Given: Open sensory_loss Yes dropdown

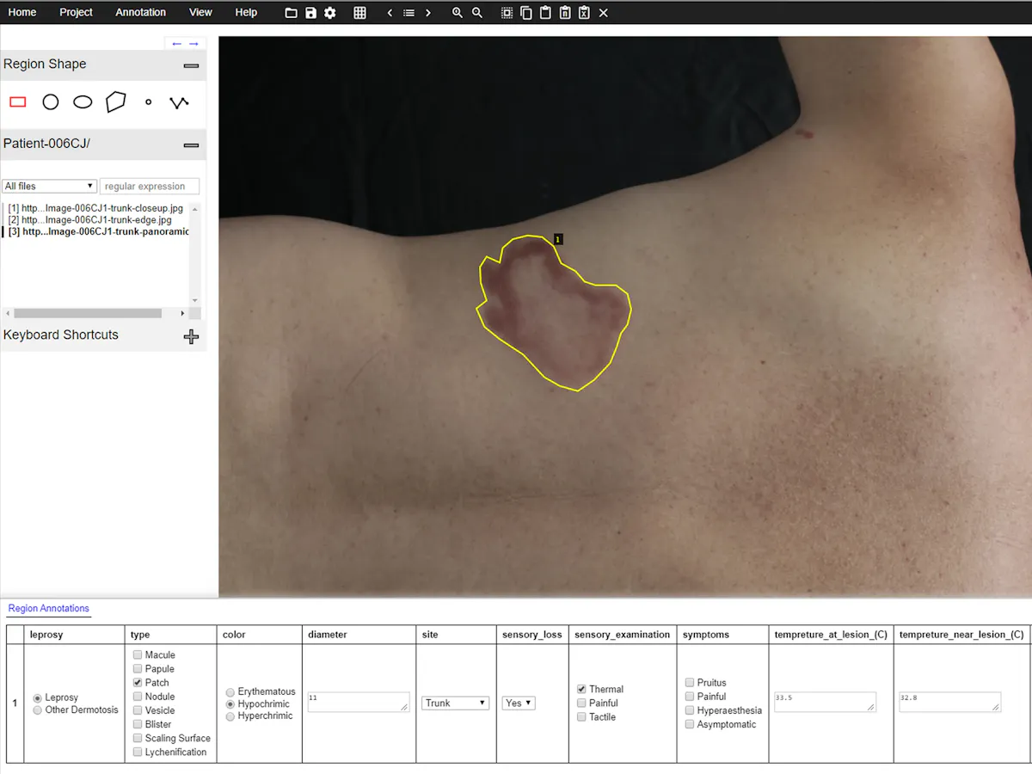Looking at the screenshot, I should pos(519,703).
